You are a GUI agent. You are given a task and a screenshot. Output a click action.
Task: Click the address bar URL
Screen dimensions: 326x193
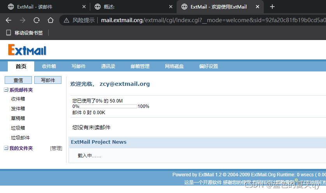click(x=213, y=20)
